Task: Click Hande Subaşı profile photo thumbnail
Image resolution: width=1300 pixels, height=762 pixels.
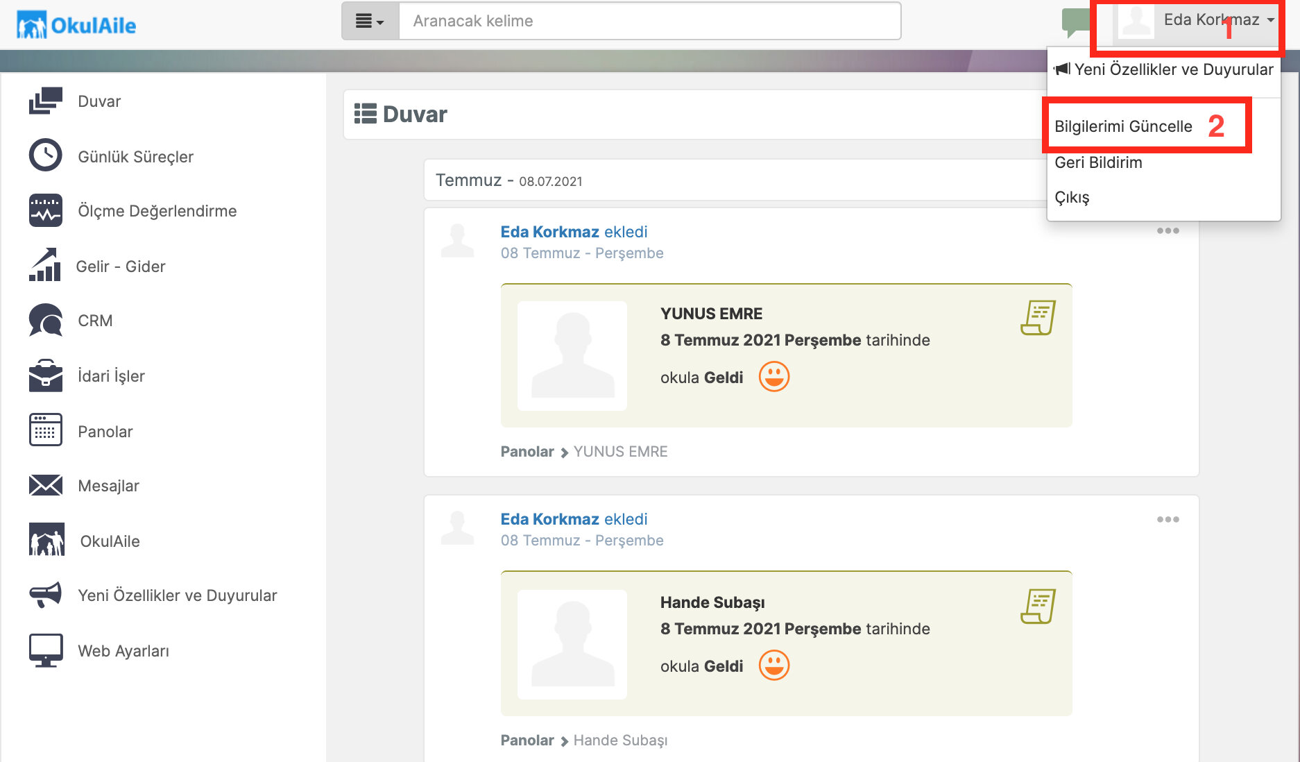Action: coord(572,645)
